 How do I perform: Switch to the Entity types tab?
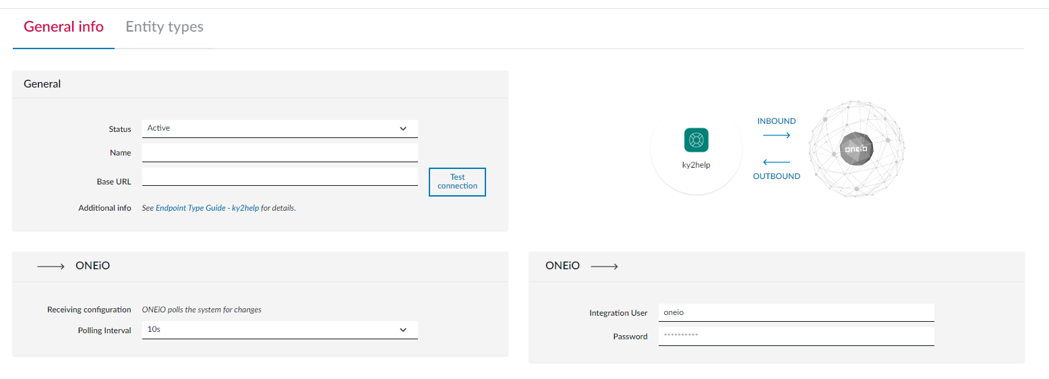(164, 27)
